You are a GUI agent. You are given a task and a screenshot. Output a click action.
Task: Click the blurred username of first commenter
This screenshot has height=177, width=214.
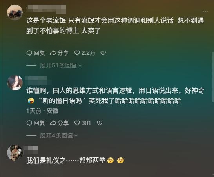46,9
